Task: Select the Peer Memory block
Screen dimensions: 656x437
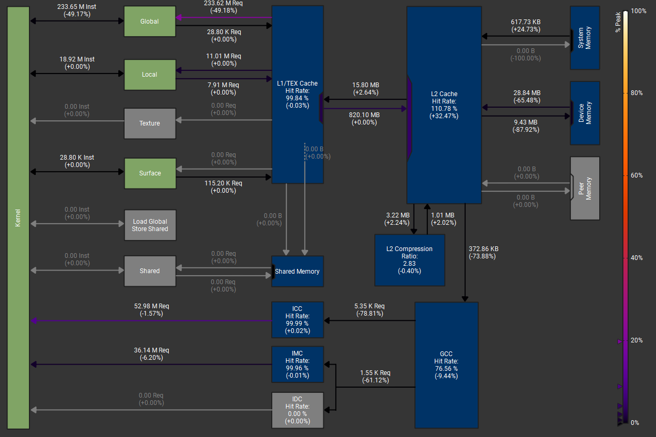Action: tap(585, 188)
